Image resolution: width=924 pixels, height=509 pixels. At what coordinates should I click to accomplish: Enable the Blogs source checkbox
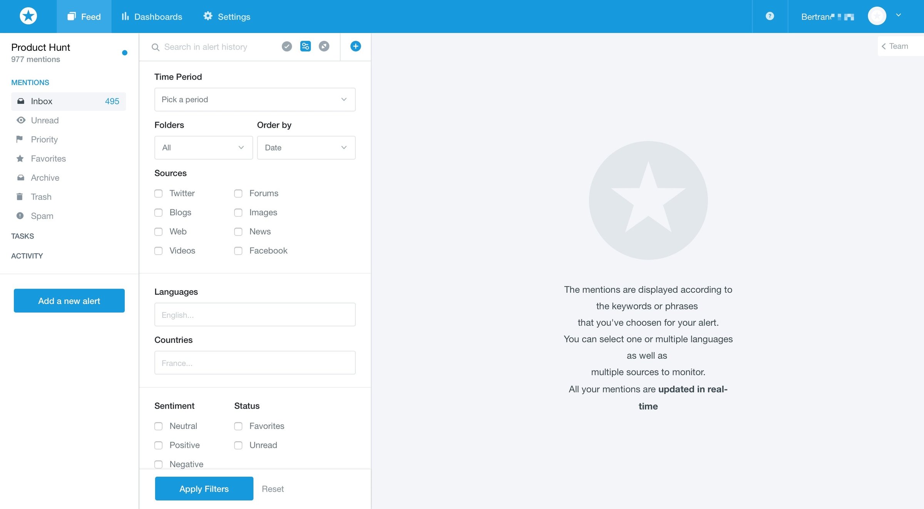pyautogui.click(x=158, y=213)
